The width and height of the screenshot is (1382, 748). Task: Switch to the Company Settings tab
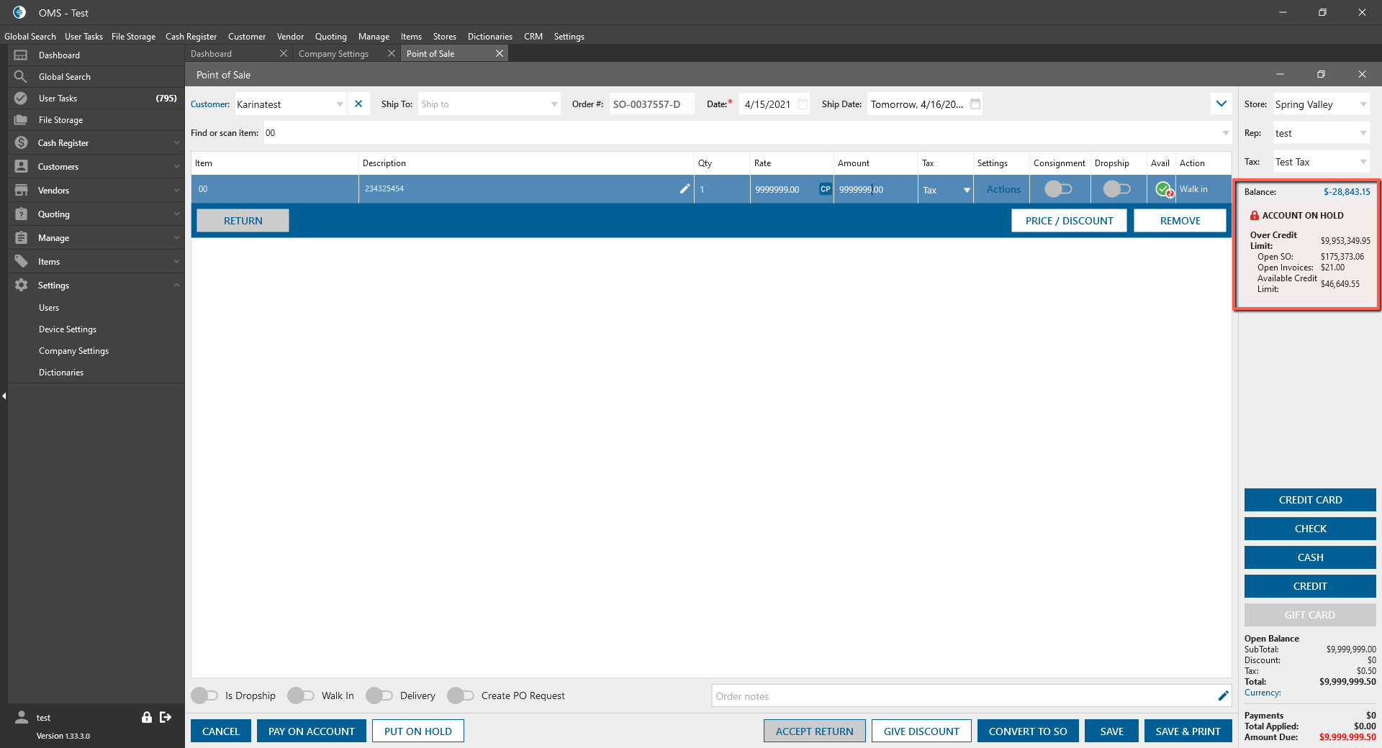tap(333, 53)
